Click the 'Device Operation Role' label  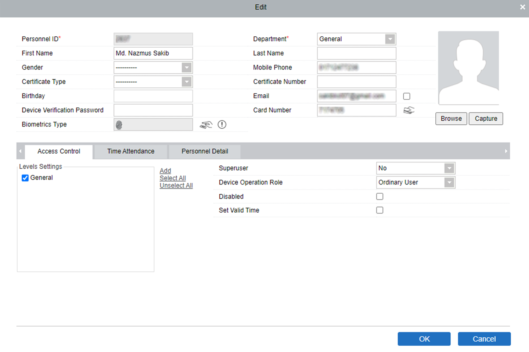coord(251,183)
